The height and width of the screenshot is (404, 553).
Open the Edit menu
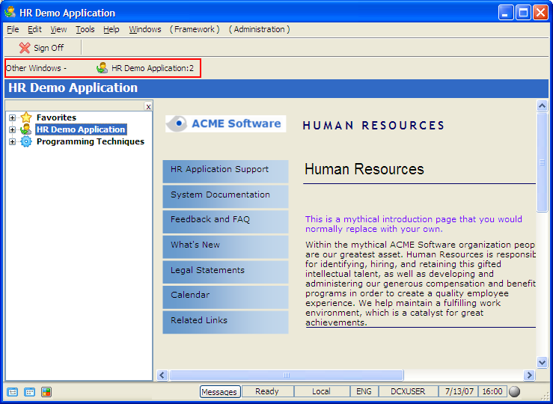[x=34, y=29]
